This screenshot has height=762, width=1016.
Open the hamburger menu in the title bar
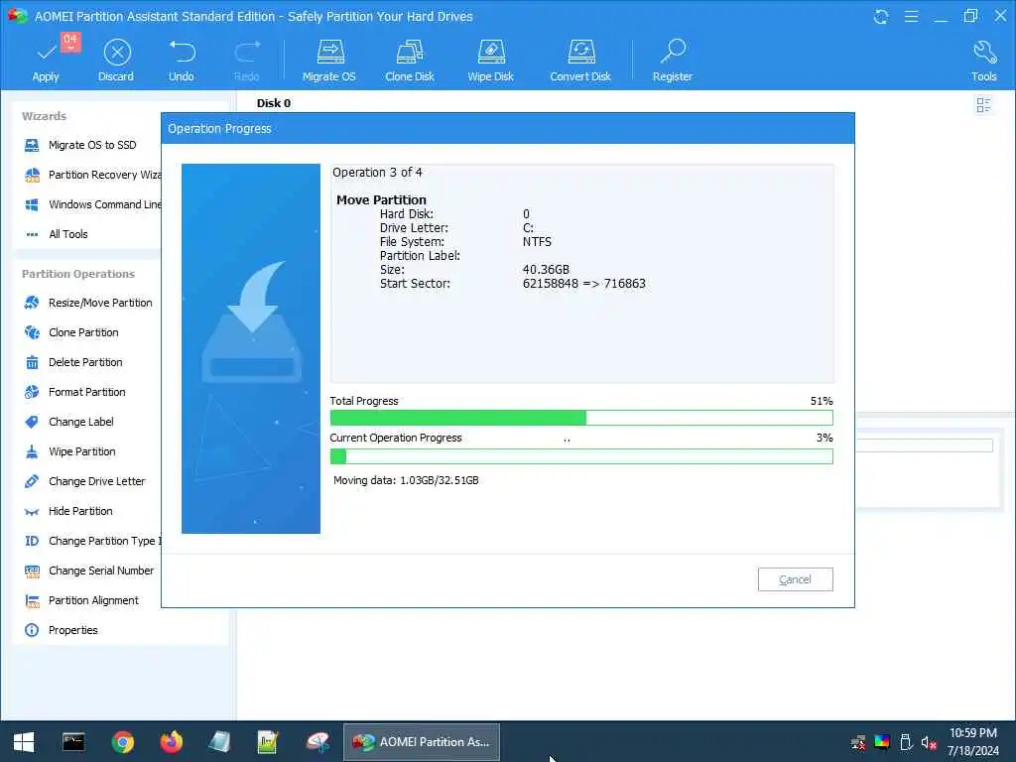tap(911, 16)
